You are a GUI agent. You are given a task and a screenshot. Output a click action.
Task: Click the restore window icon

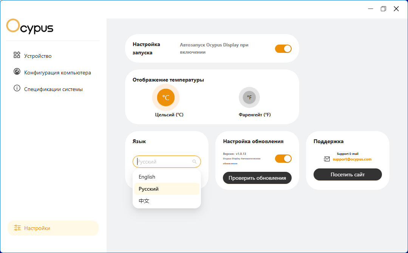pyautogui.click(x=383, y=9)
